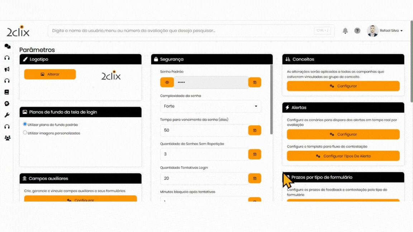Open the megaphone sidebar menu icon
This screenshot has height=232, width=413.
(7, 69)
